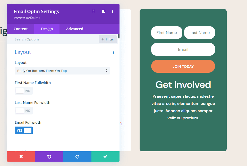Disable Email Fullwidth
Viewport: 247px width, 166px height.
pyautogui.click(x=23, y=130)
